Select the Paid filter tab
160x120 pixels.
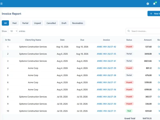point(14,23)
